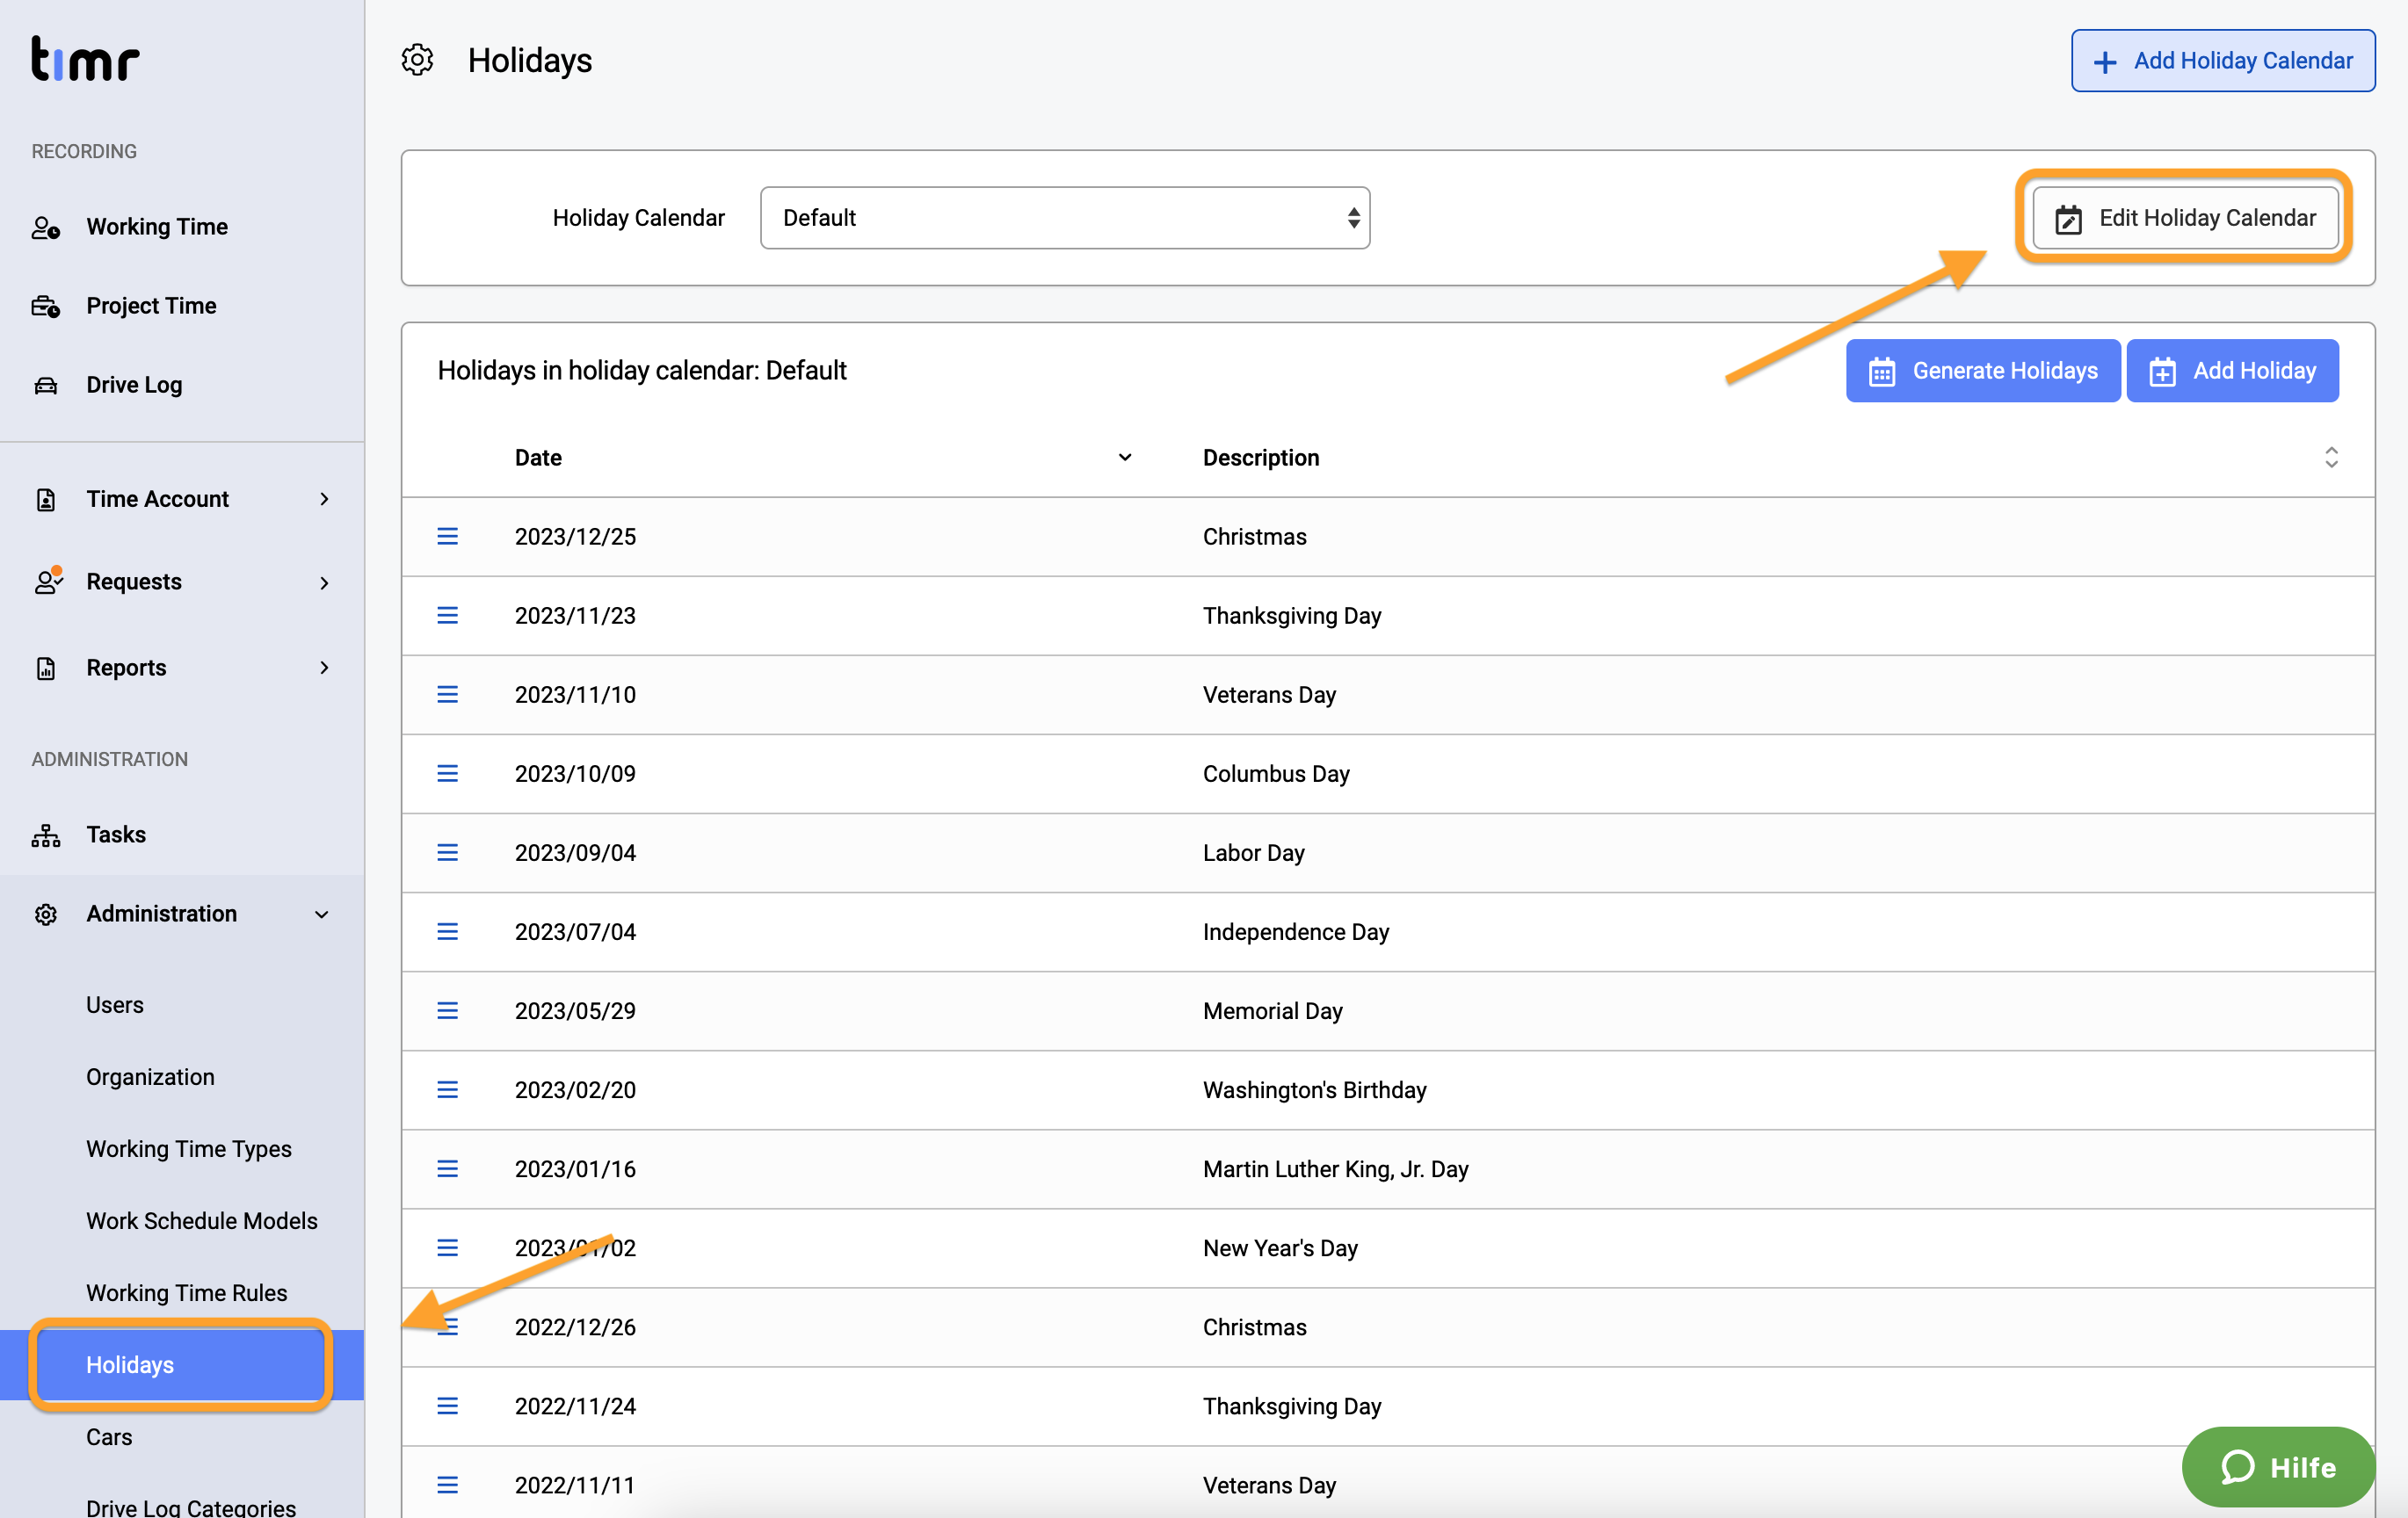Click the Project Time briefcase icon
This screenshot has width=2408, height=1518.
click(46, 306)
